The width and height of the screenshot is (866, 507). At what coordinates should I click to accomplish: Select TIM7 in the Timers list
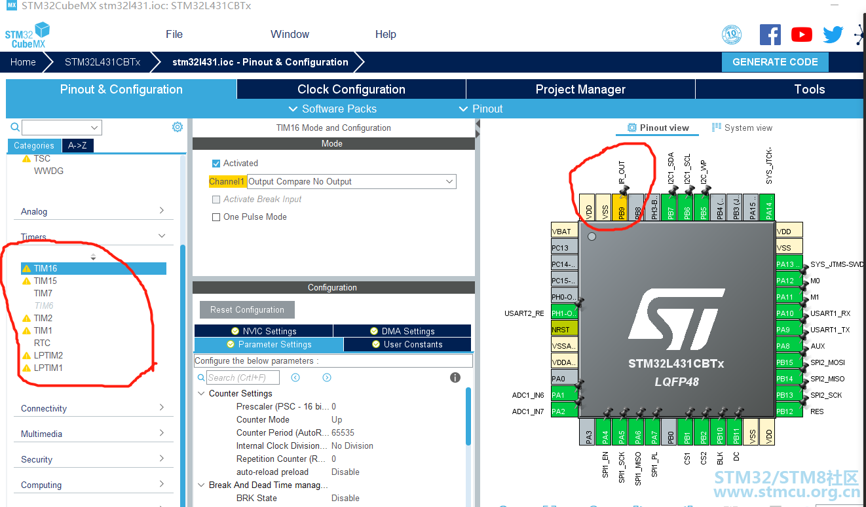[43, 293]
